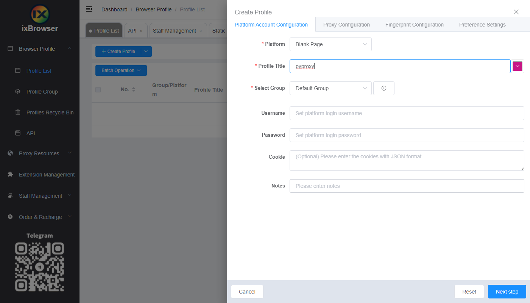Image resolution: width=530 pixels, height=303 pixels.
Task: Click the Profile List breadcrumb text
Action: pyautogui.click(x=192, y=9)
